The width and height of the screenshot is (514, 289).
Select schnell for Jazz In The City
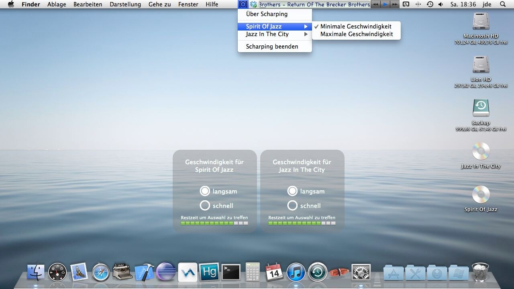[292, 206]
